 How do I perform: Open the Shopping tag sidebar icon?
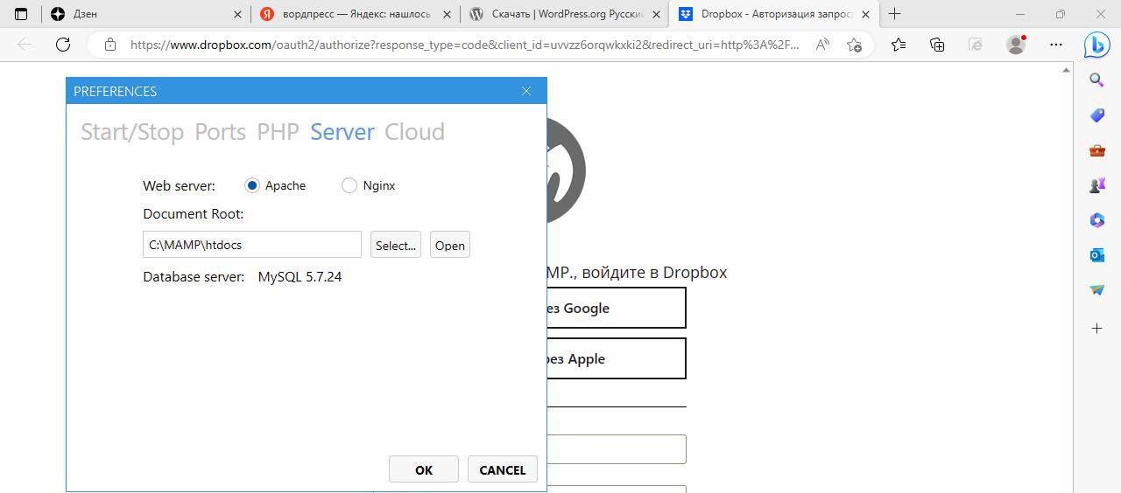[1096, 115]
